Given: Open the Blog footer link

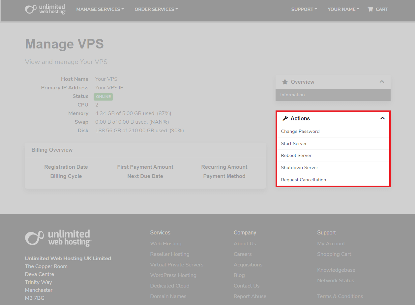Looking at the screenshot, I should click(239, 275).
